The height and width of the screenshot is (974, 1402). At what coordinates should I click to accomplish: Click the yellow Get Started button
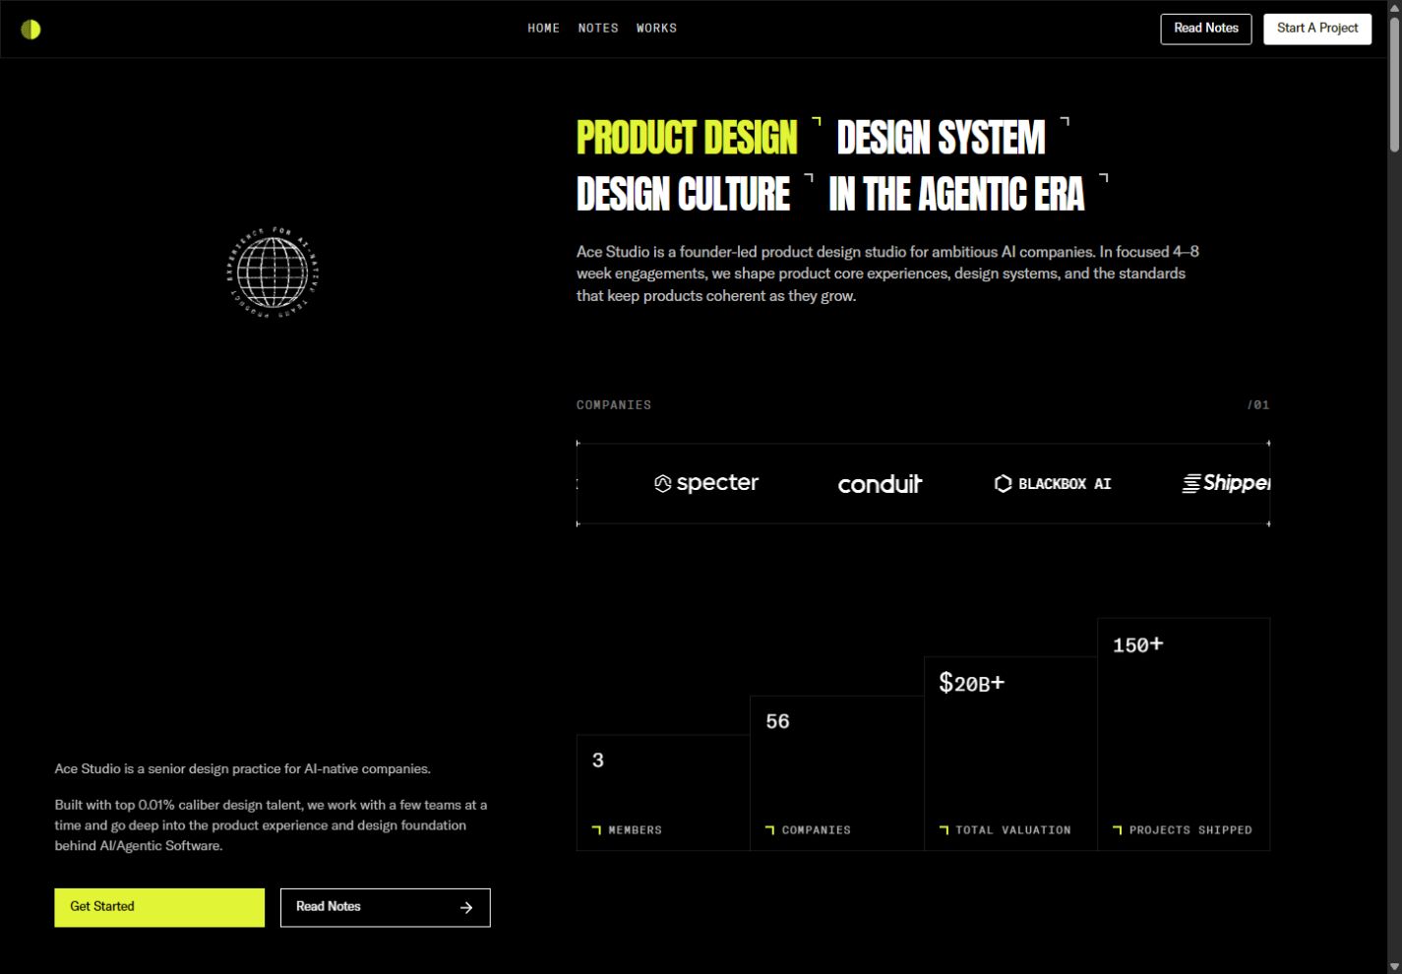tap(159, 907)
